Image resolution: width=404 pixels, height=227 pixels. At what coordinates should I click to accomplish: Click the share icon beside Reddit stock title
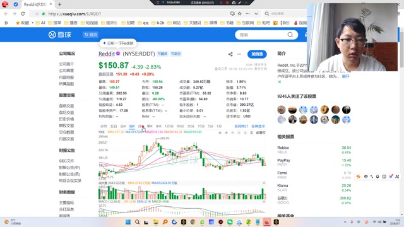pyautogui.click(x=230, y=54)
